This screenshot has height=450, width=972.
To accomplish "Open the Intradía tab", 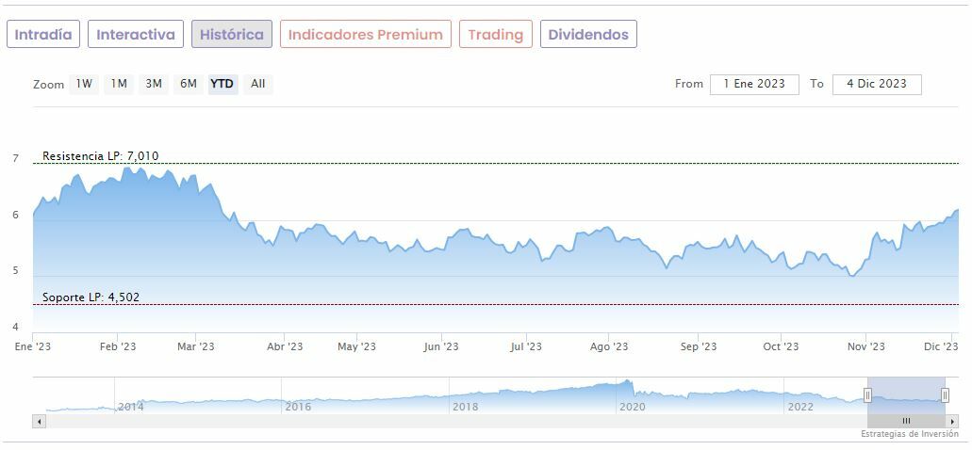I will click(x=43, y=35).
